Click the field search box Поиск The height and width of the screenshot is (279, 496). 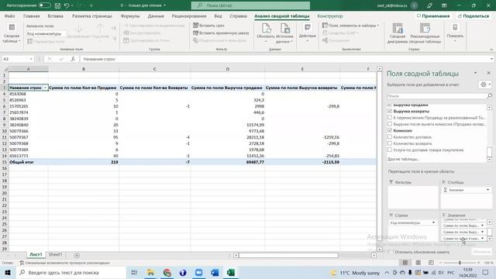click(437, 95)
